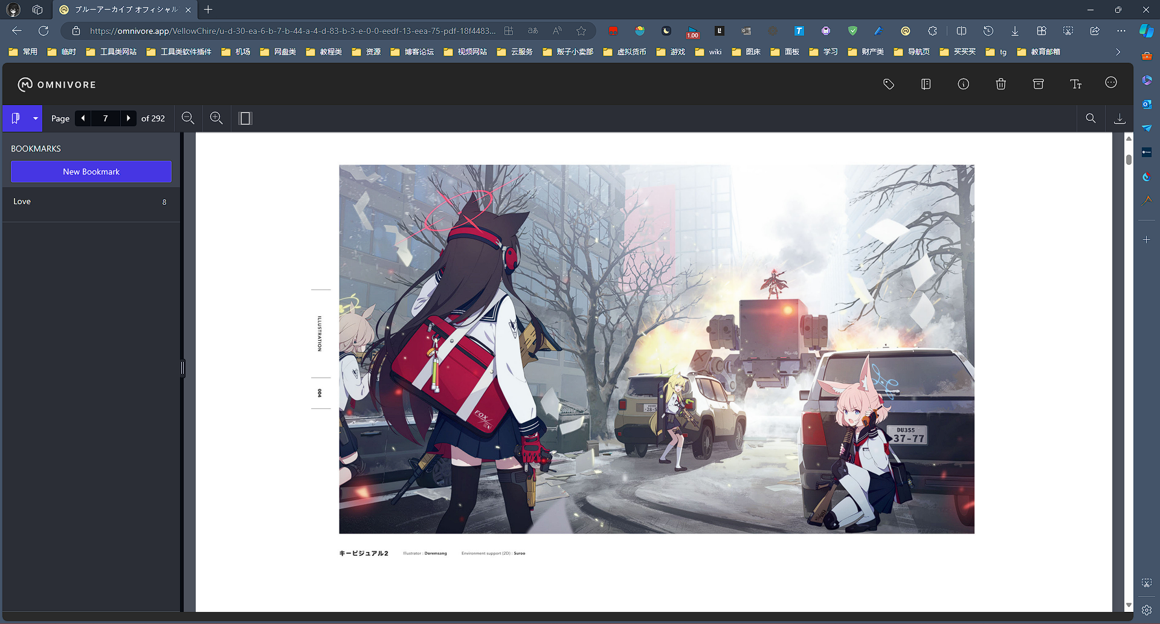
Task: Open the 视频网站 bookmarks folder
Action: click(x=465, y=52)
